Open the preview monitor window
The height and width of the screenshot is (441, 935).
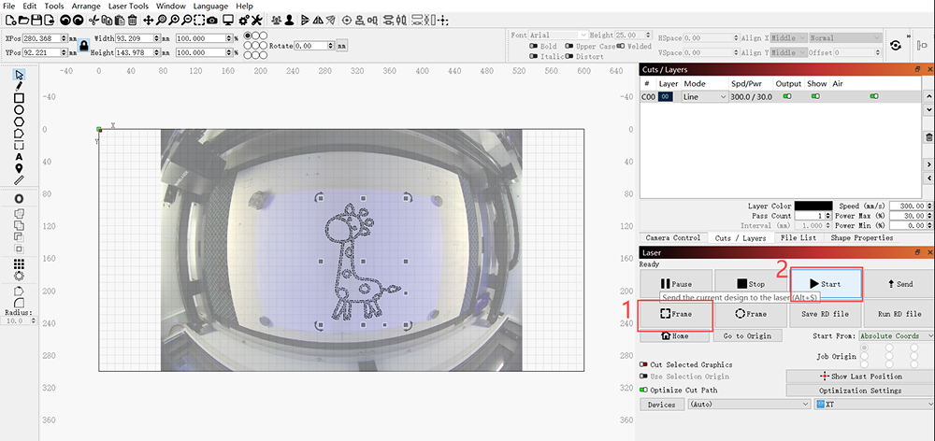228,20
